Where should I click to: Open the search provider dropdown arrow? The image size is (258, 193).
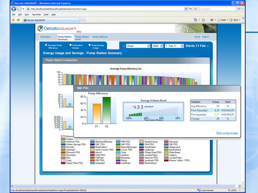[242, 9]
